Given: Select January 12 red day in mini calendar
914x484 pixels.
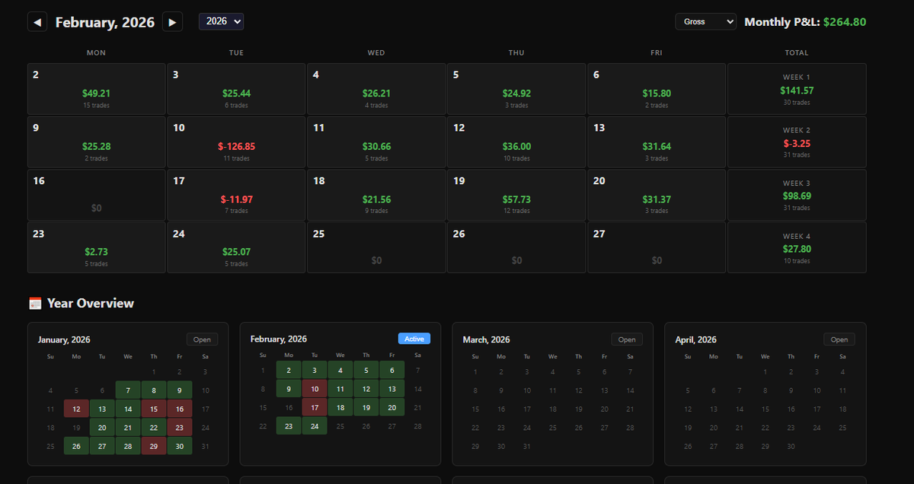Looking at the screenshot, I should (x=76, y=409).
